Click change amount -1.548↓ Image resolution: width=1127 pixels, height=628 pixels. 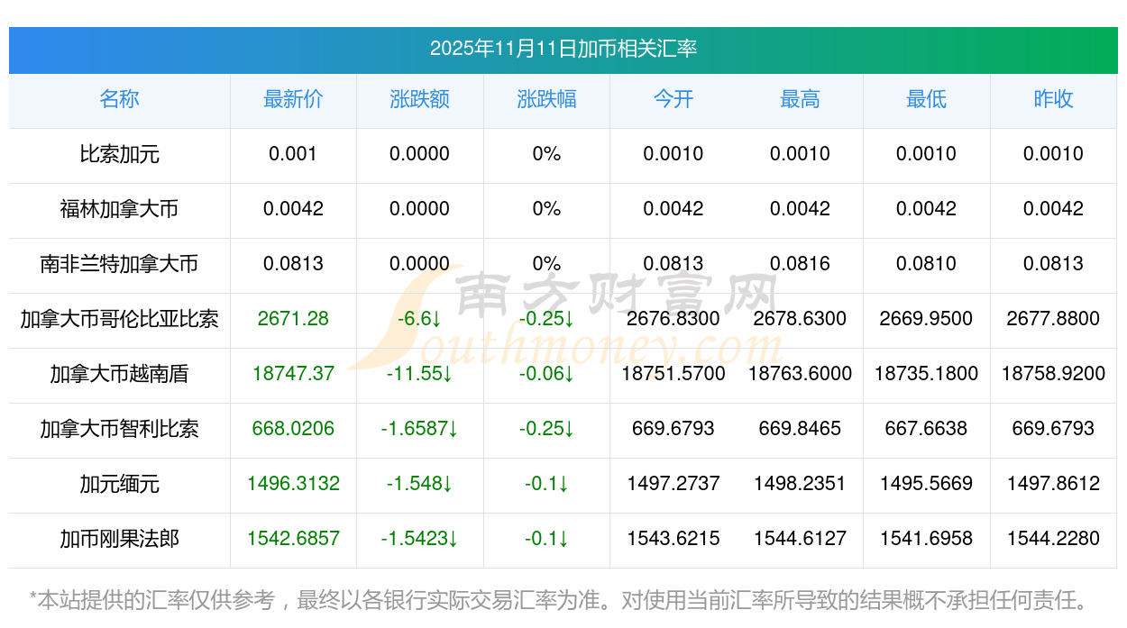pos(420,484)
